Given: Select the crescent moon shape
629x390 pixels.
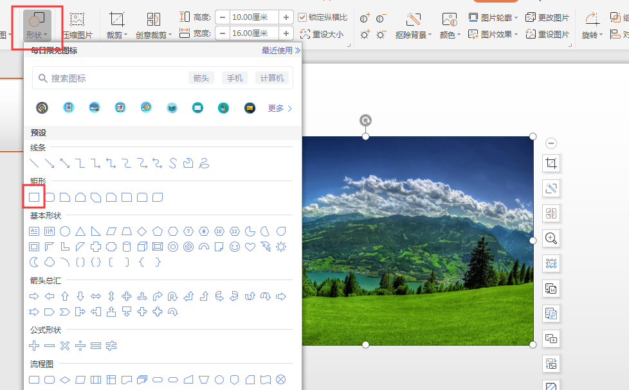Looking at the screenshot, I should click(34, 262).
